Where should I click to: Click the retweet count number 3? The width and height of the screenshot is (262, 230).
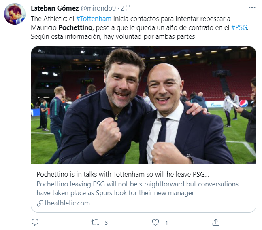click(106, 222)
